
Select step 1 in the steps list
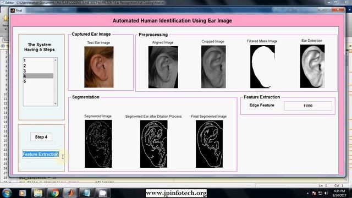click(x=38, y=61)
